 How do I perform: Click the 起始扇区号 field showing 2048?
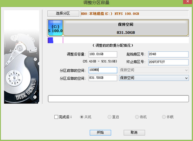tap(168, 54)
